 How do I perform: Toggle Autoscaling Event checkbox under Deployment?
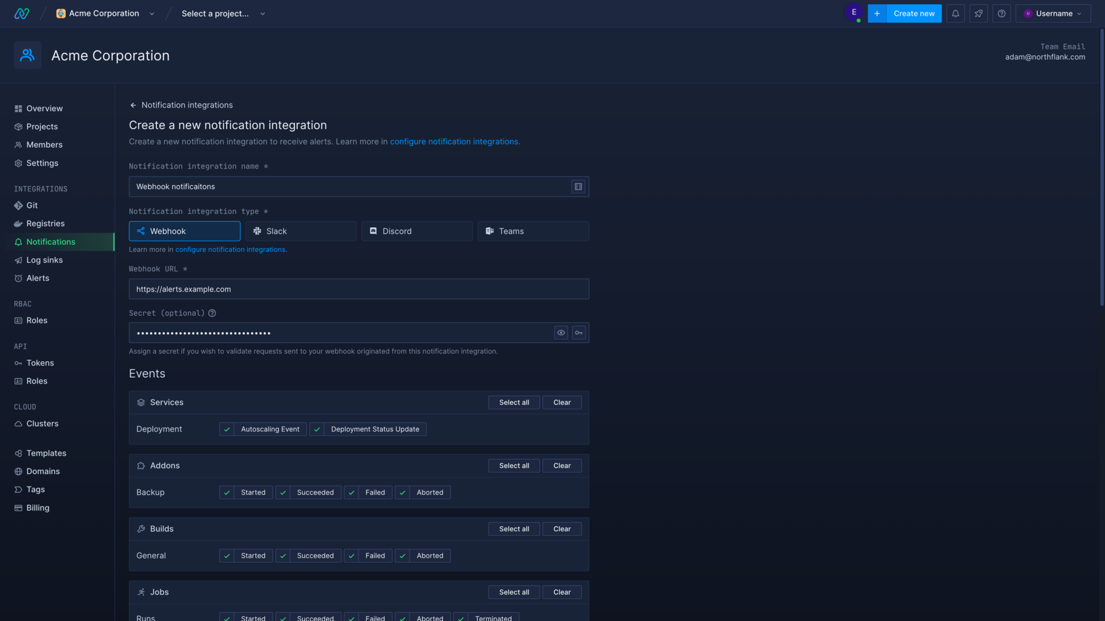click(x=226, y=429)
